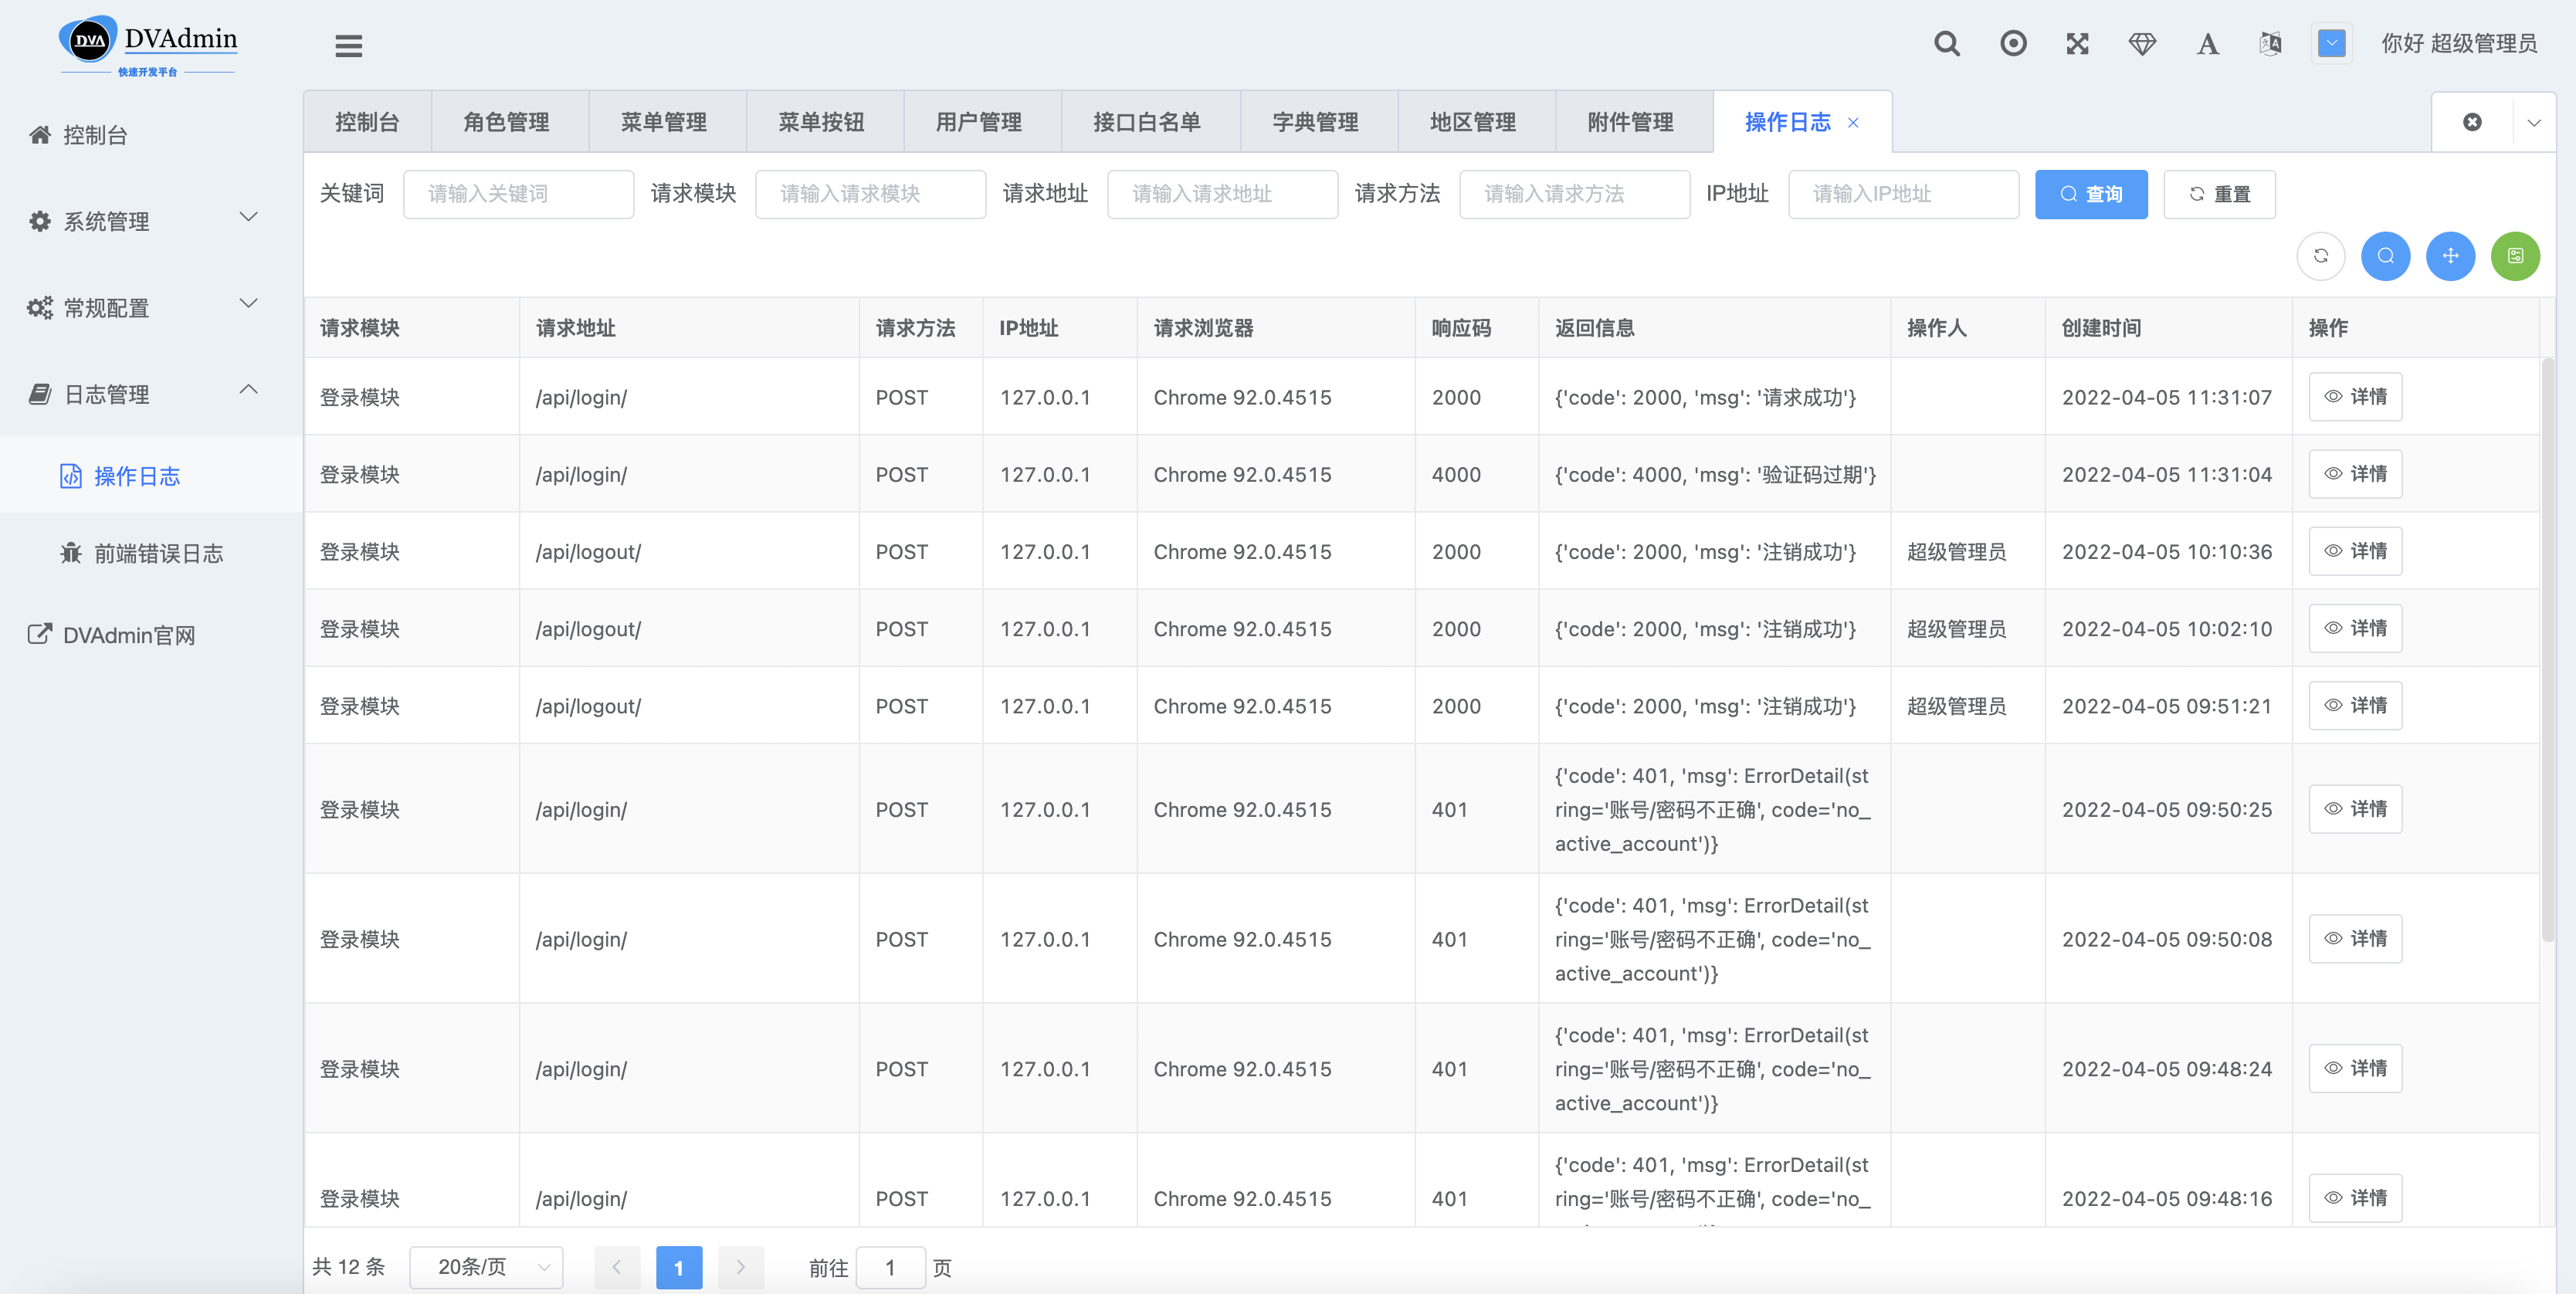Open tab options dropdown arrow
Image resolution: width=2576 pixels, height=1294 pixels.
2534,123
